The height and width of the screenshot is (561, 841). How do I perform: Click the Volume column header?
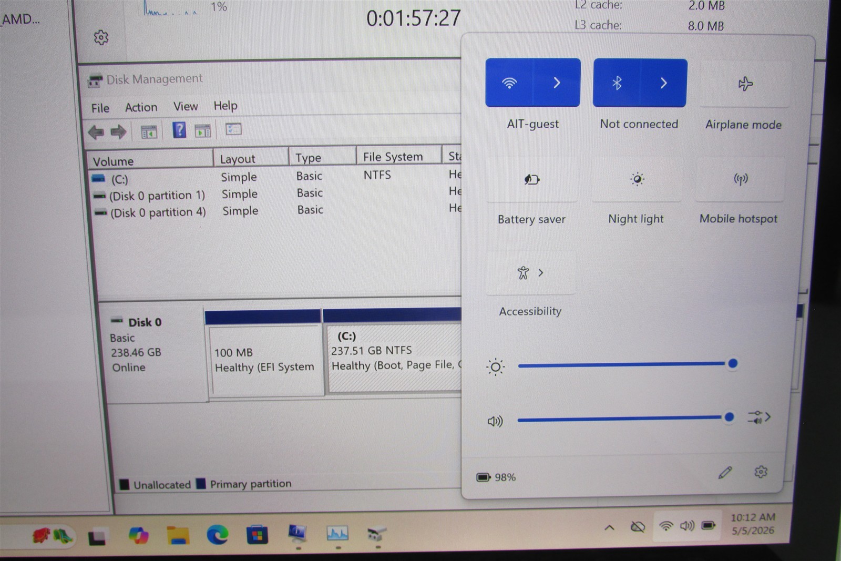click(150, 160)
